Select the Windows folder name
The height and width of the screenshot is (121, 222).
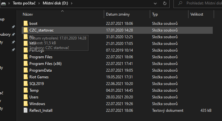click(37, 104)
